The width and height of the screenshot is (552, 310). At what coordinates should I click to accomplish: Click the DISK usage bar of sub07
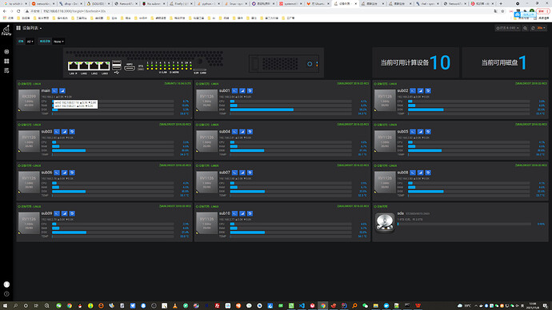290,192
